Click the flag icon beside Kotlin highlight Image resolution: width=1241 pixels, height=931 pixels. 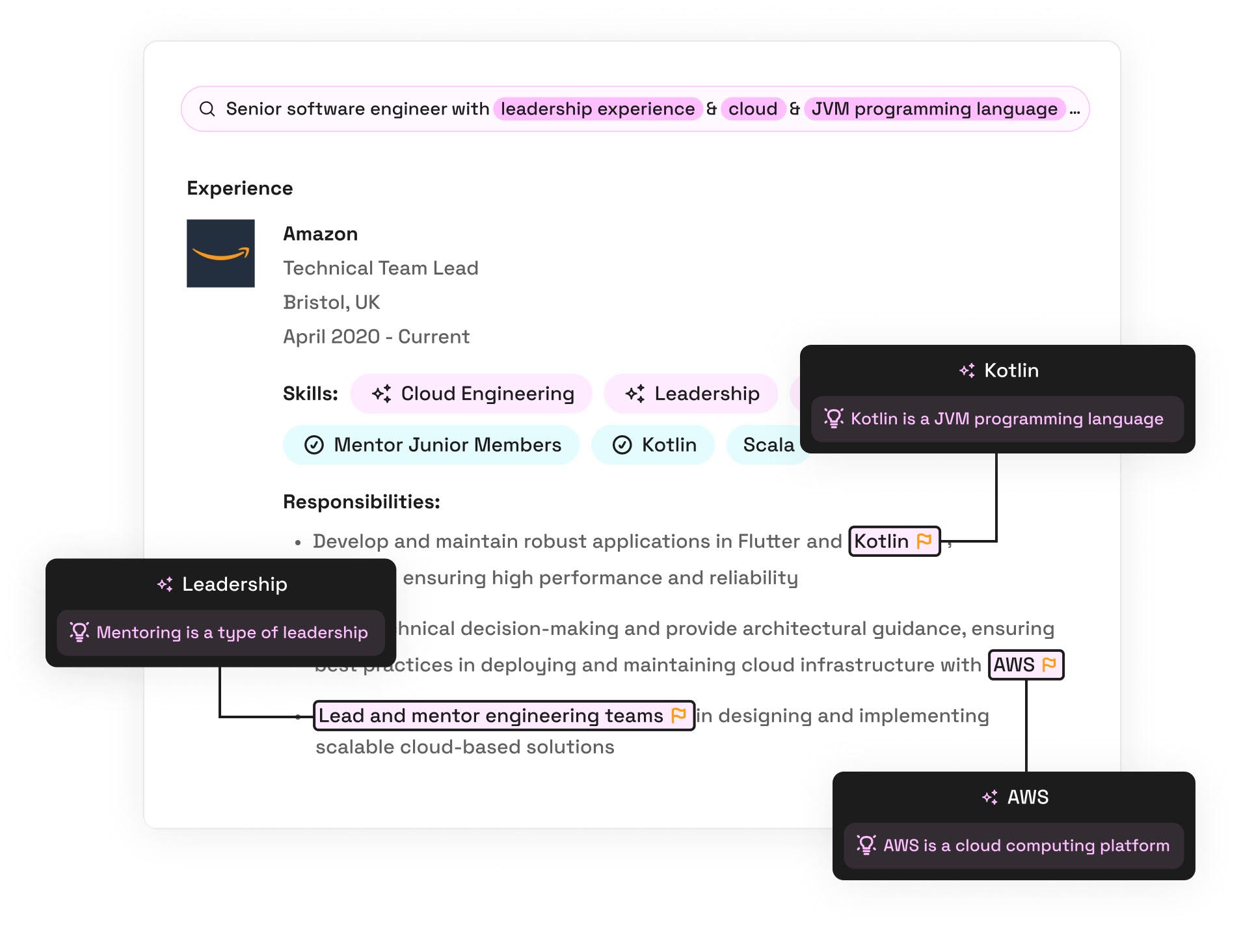coord(924,541)
